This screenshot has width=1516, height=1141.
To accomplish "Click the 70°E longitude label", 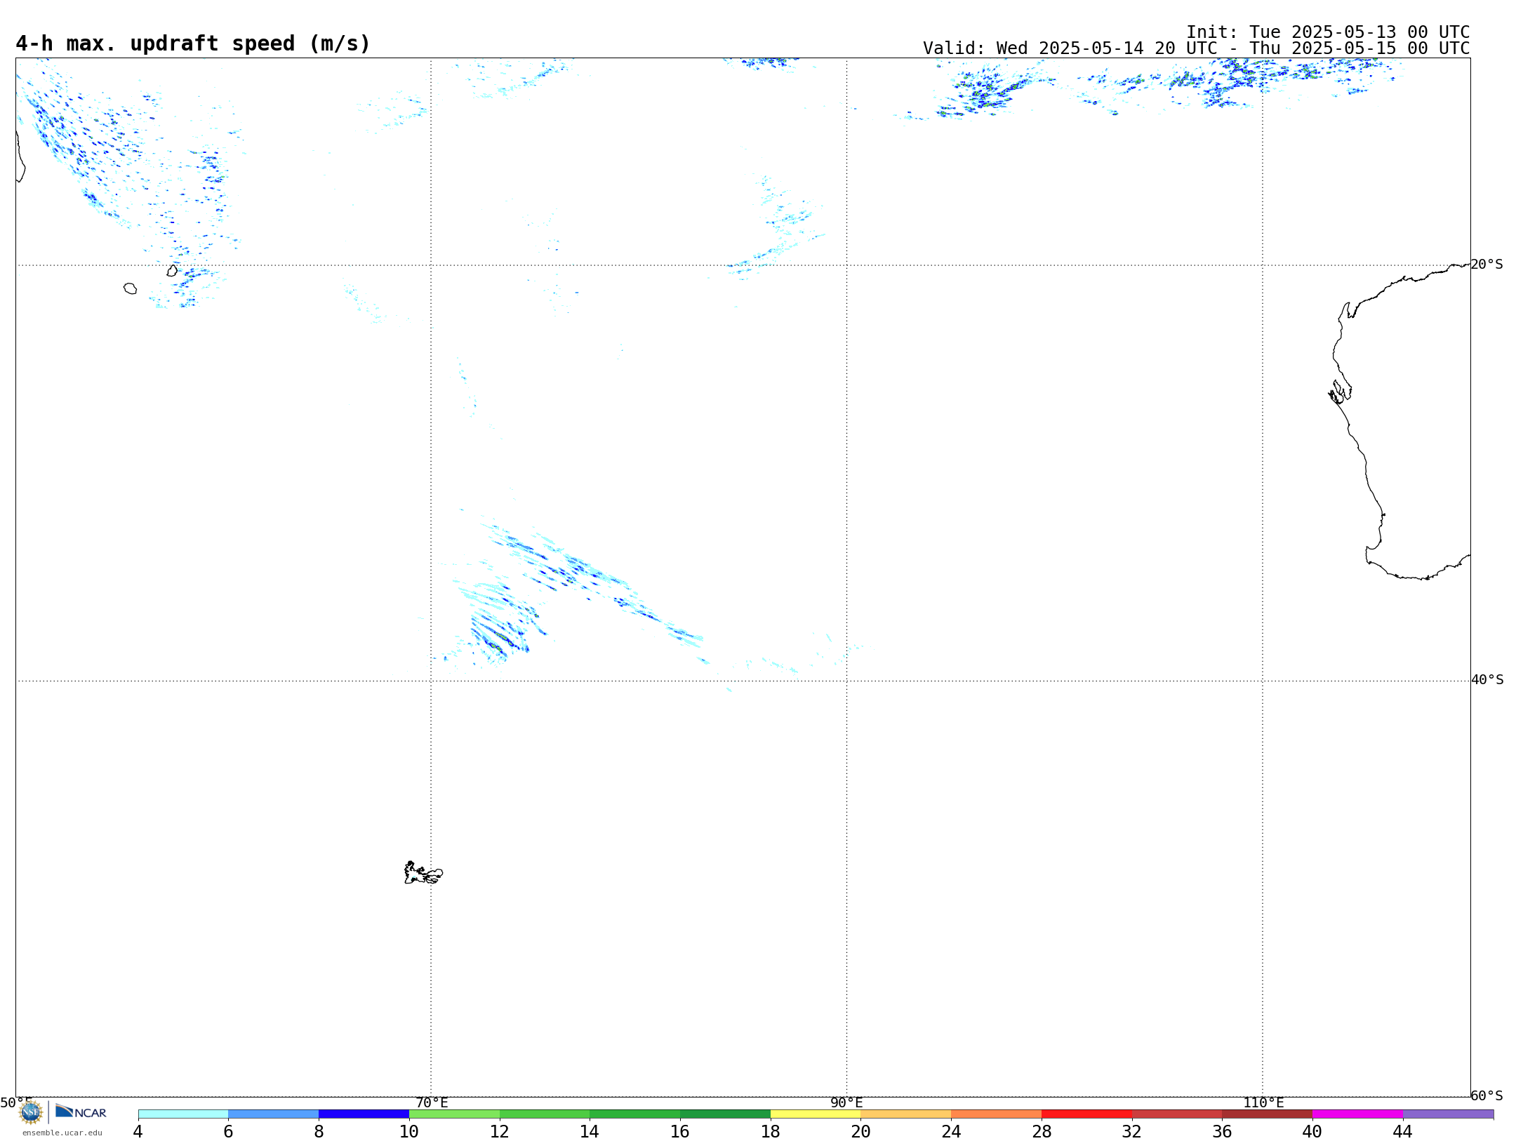I will (432, 1102).
